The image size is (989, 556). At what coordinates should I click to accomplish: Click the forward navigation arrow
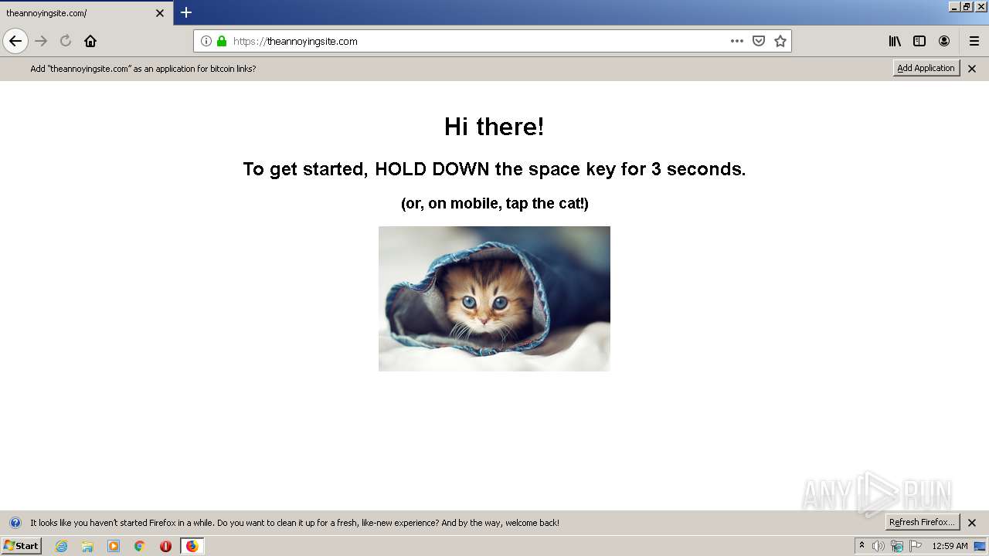pyautogui.click(x=42, y=41)
